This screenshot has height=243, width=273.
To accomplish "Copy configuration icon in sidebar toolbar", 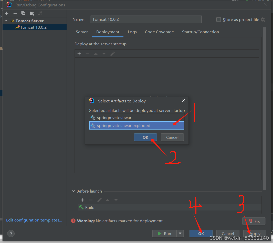I will (23, 13).
